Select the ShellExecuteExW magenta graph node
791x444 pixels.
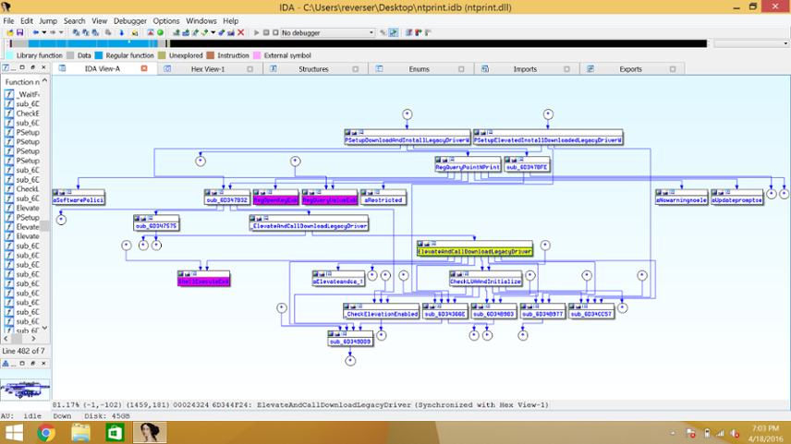tap(203, 278)
